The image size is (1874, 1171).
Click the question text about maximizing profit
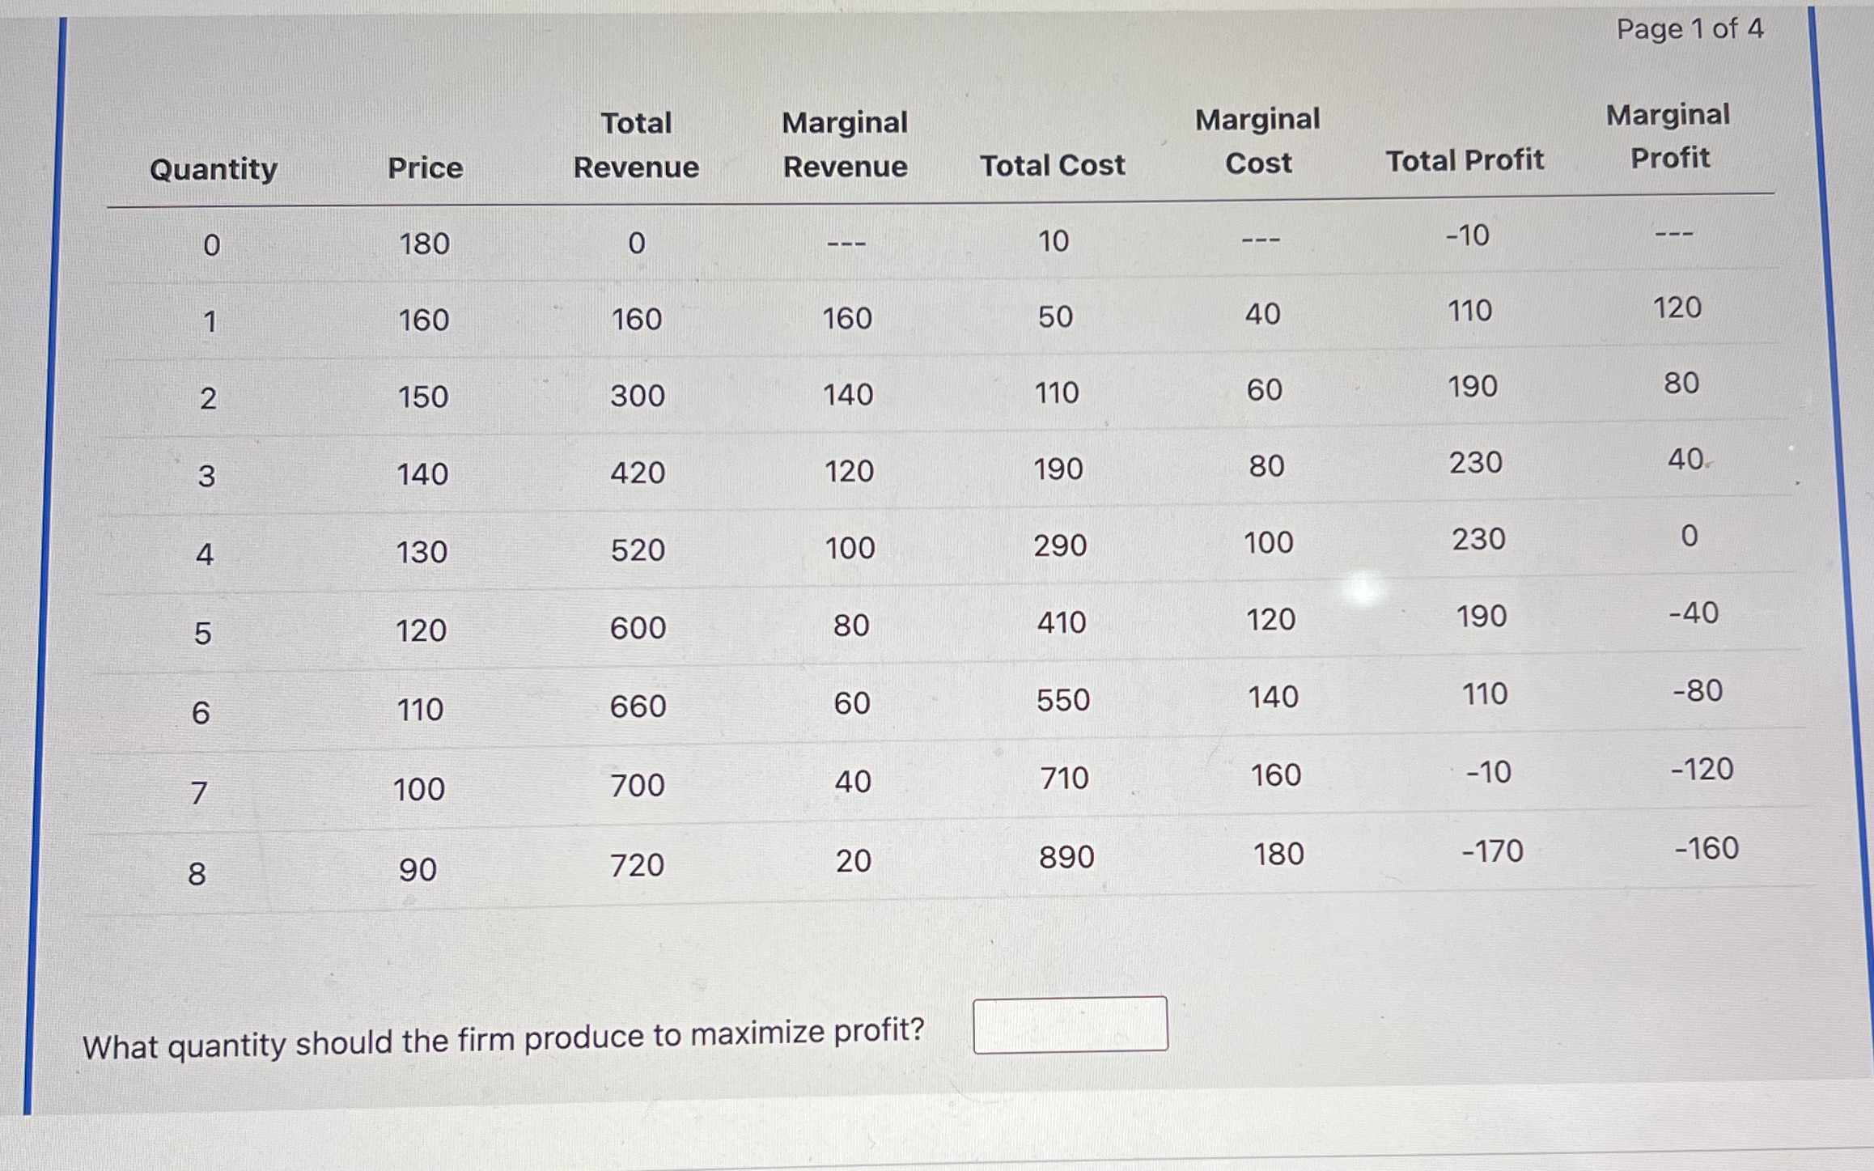tap(503, 1038)
